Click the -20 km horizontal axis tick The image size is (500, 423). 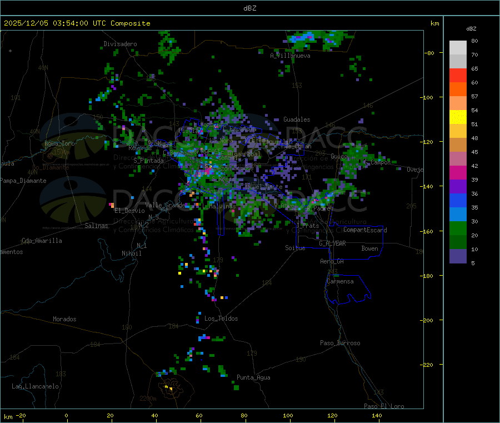(x=21, y=415)
